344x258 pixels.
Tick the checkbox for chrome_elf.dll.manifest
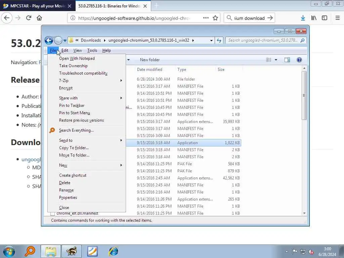point(52,213)
